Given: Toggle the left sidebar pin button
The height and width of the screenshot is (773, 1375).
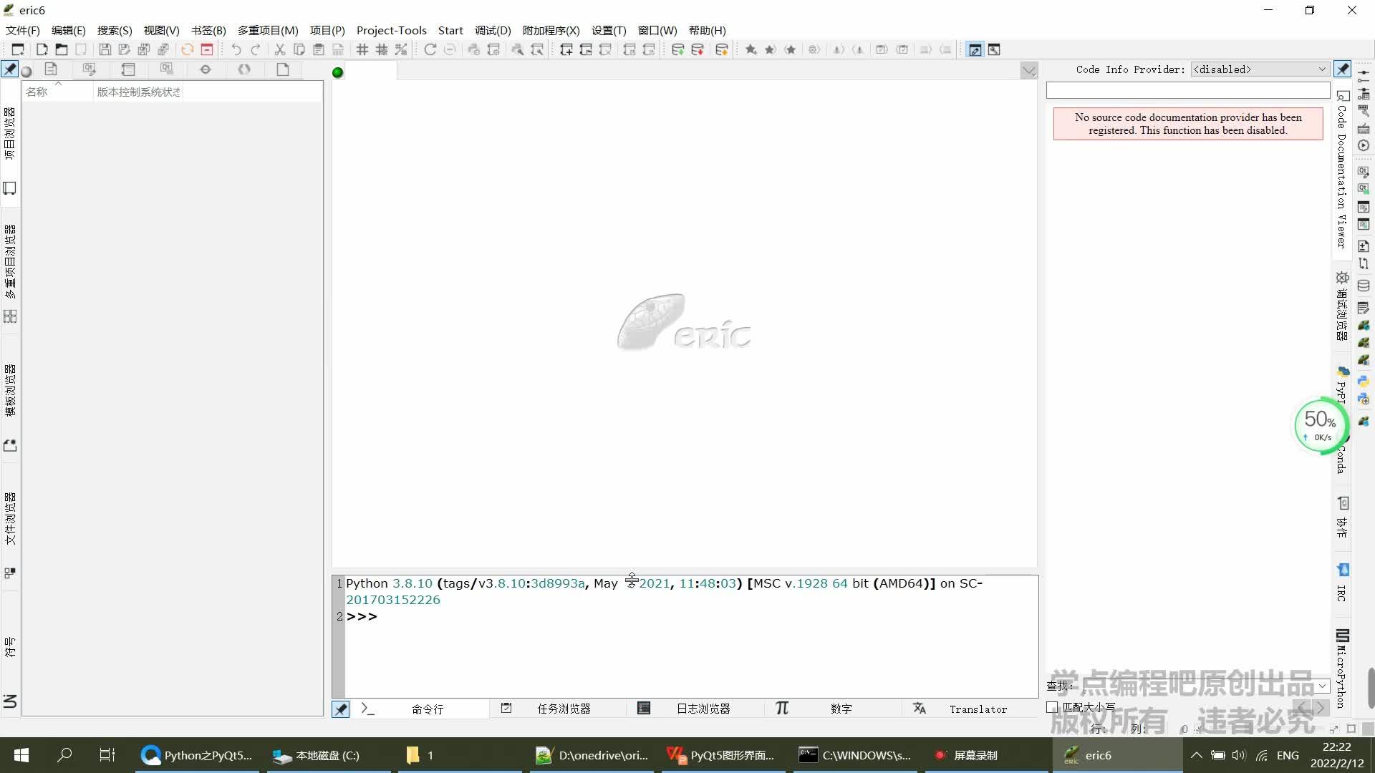Looking at the screenshot, I should [x=10, y=69].
